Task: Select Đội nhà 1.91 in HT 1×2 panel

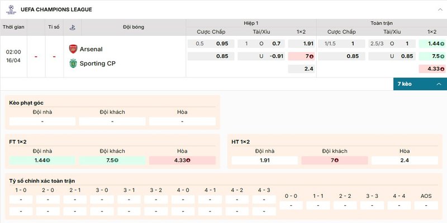Action: (265, 160)
